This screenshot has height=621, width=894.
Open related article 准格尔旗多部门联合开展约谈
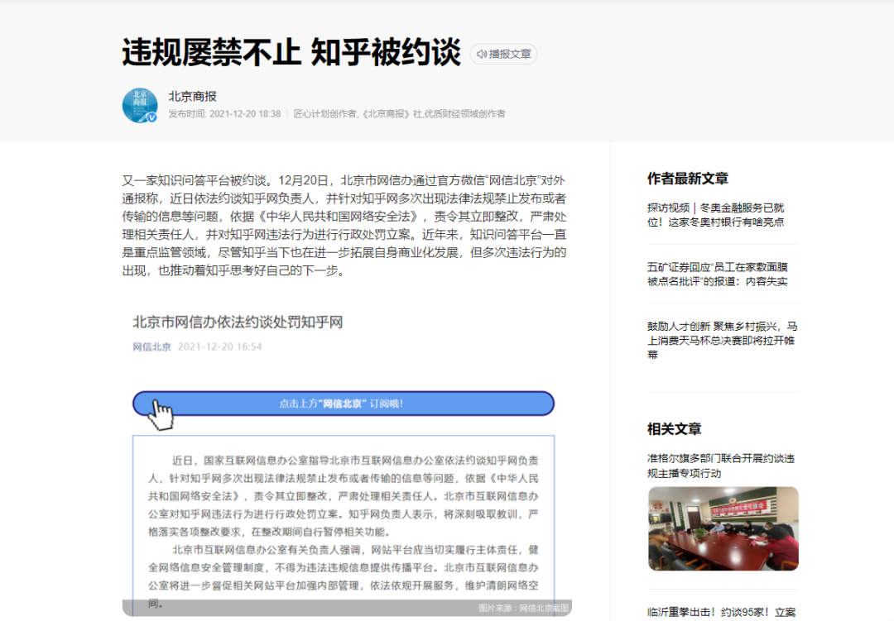click(x=721, y=466)
